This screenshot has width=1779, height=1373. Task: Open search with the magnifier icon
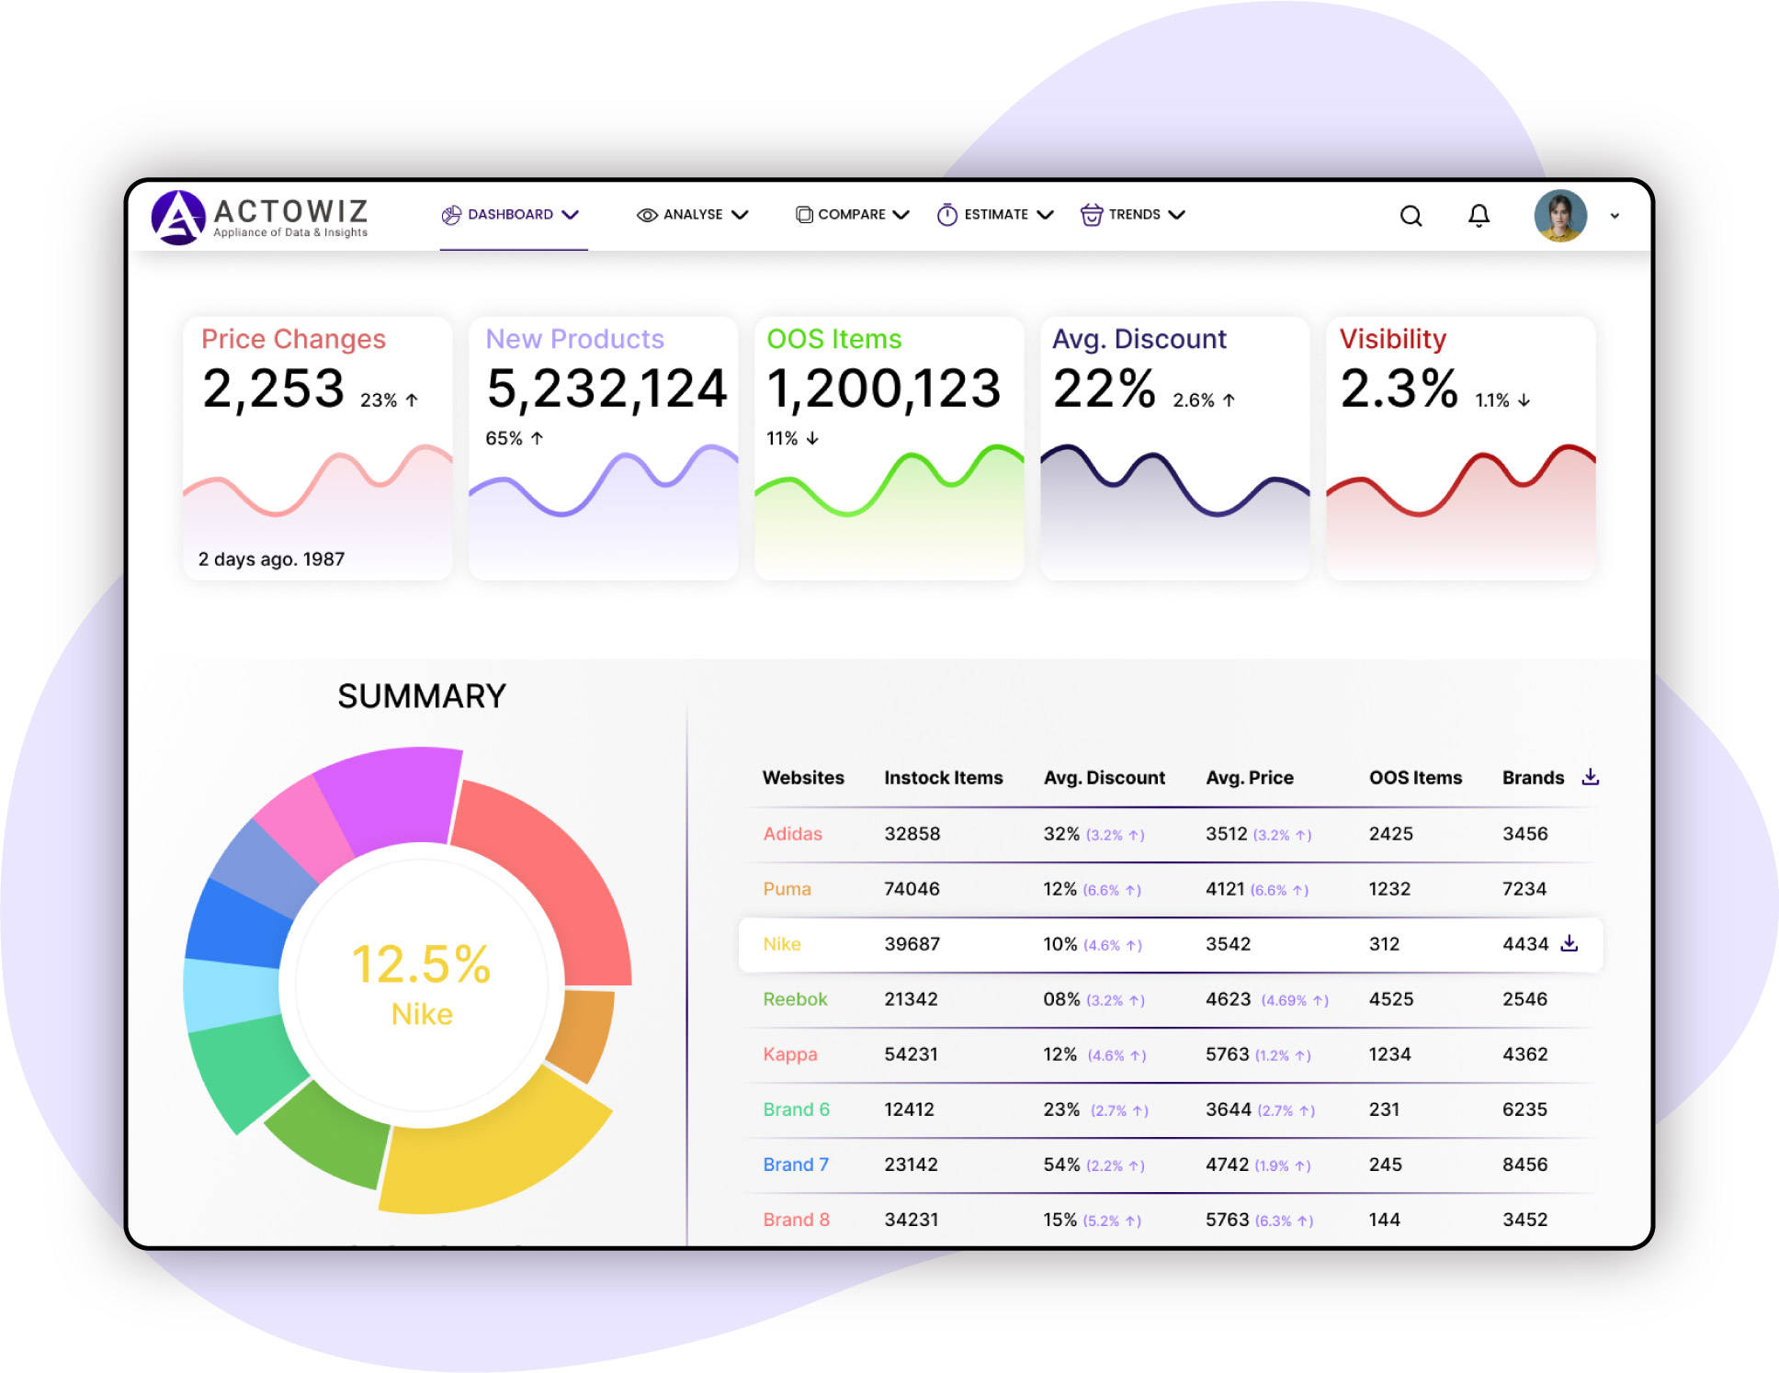click(x=1411, y=216)
